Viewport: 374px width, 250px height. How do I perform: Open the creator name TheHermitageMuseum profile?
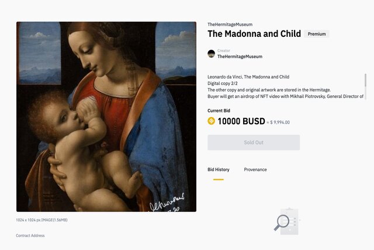(240, 57)
